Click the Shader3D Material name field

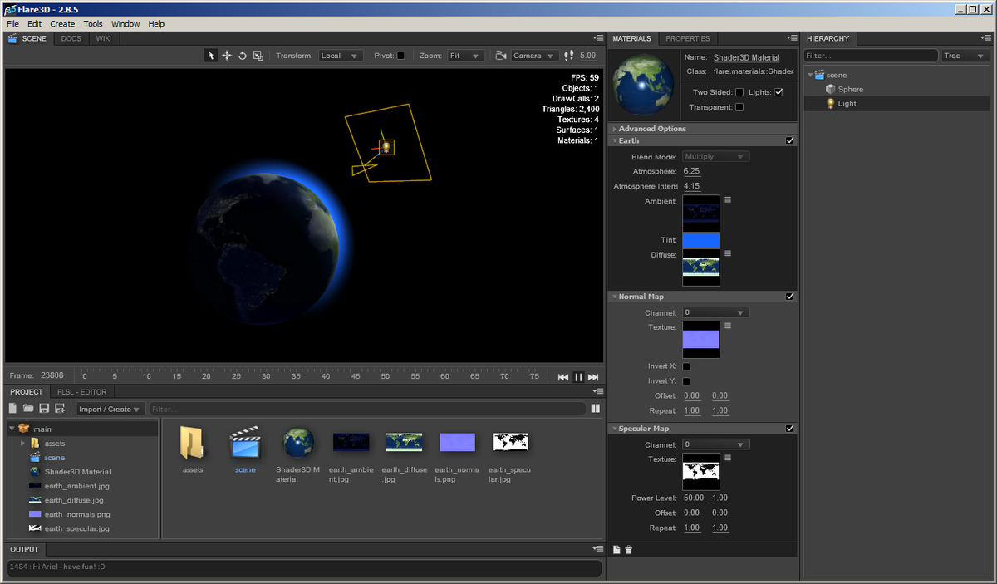[x=746, y=57]
